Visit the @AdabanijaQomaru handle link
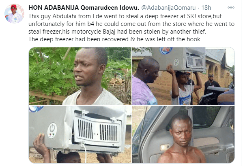Screen dimensions: 243x166 coord(168,8)
